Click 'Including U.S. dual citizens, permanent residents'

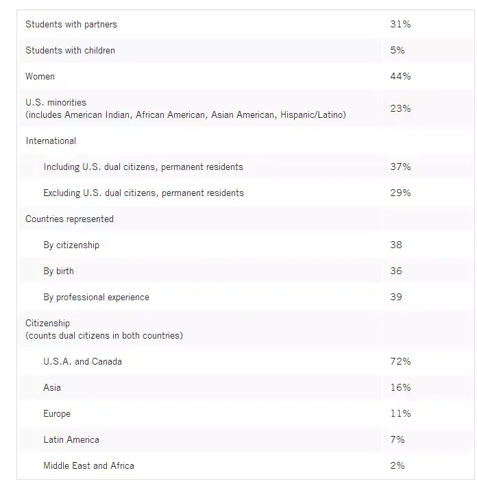tap(143, 167)
